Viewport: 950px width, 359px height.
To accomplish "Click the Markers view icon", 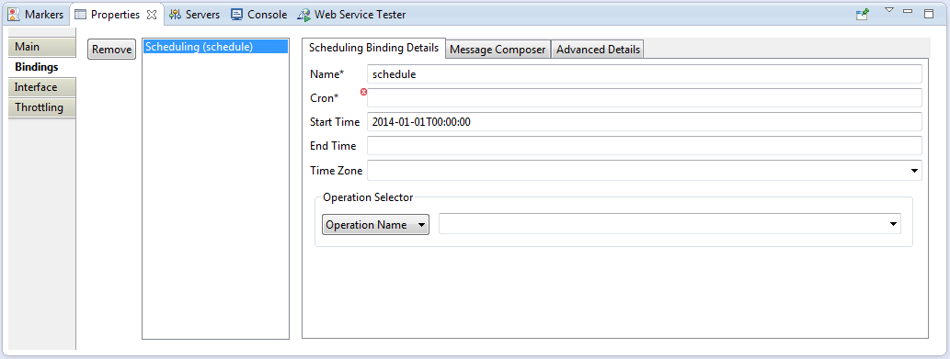I will tap(13, 15).
